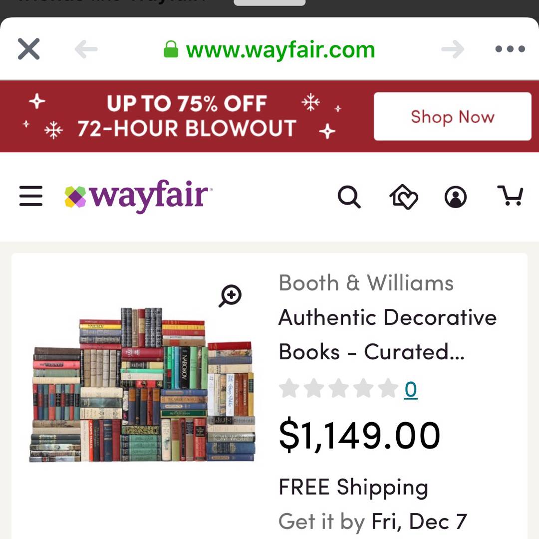Open the search magnifier icon

[349, 197]
